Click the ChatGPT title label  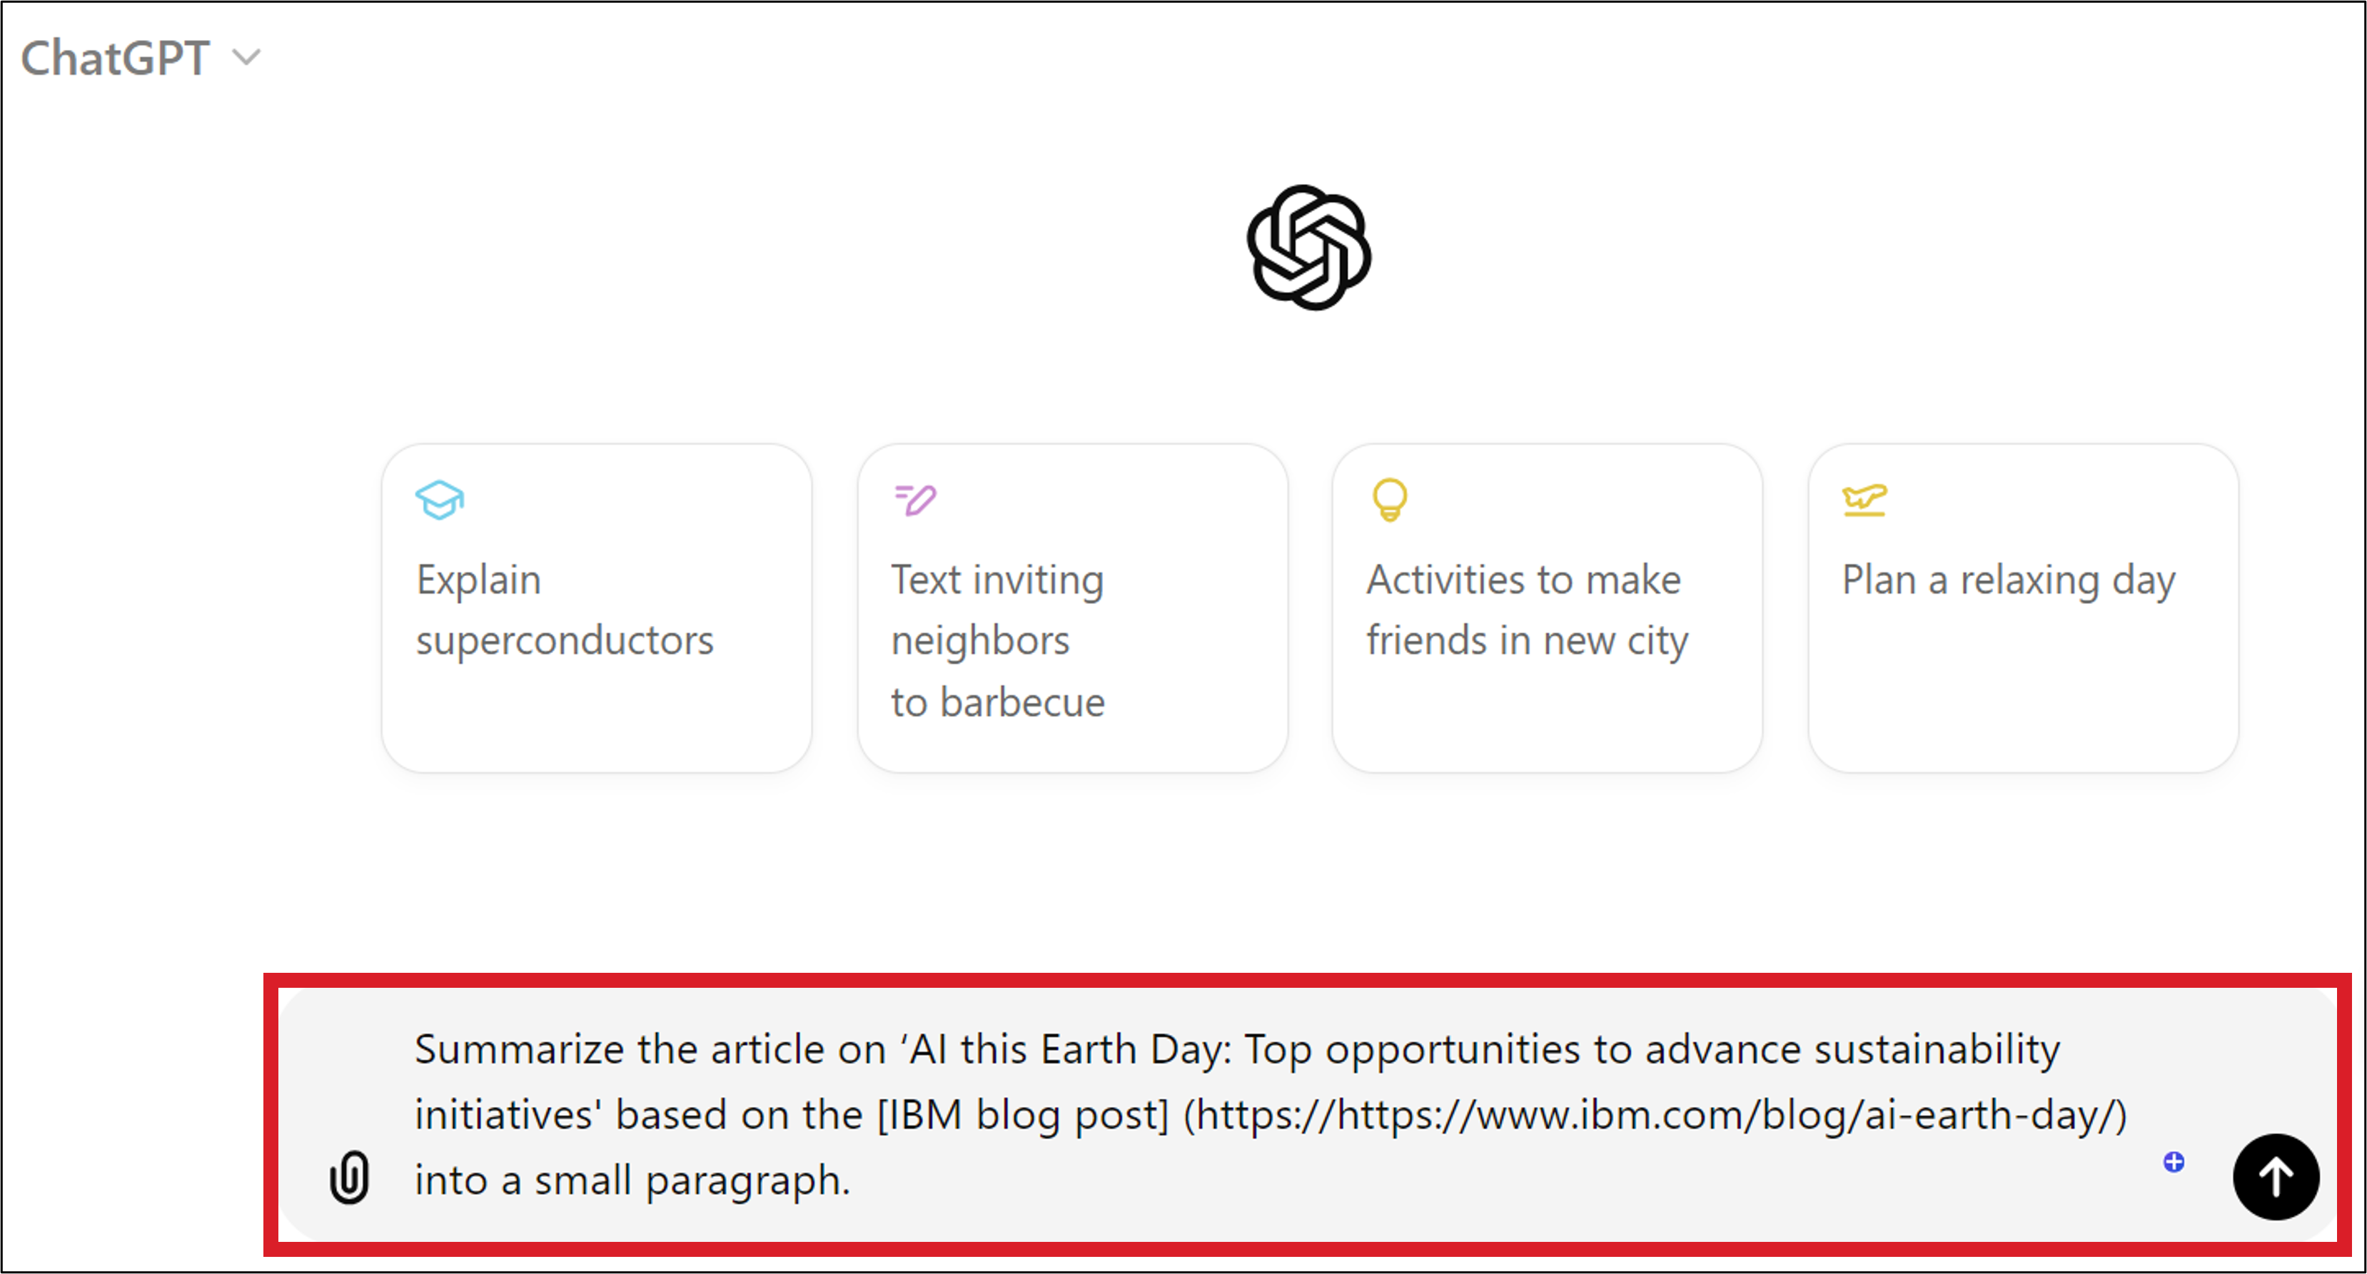click(116, 59)
